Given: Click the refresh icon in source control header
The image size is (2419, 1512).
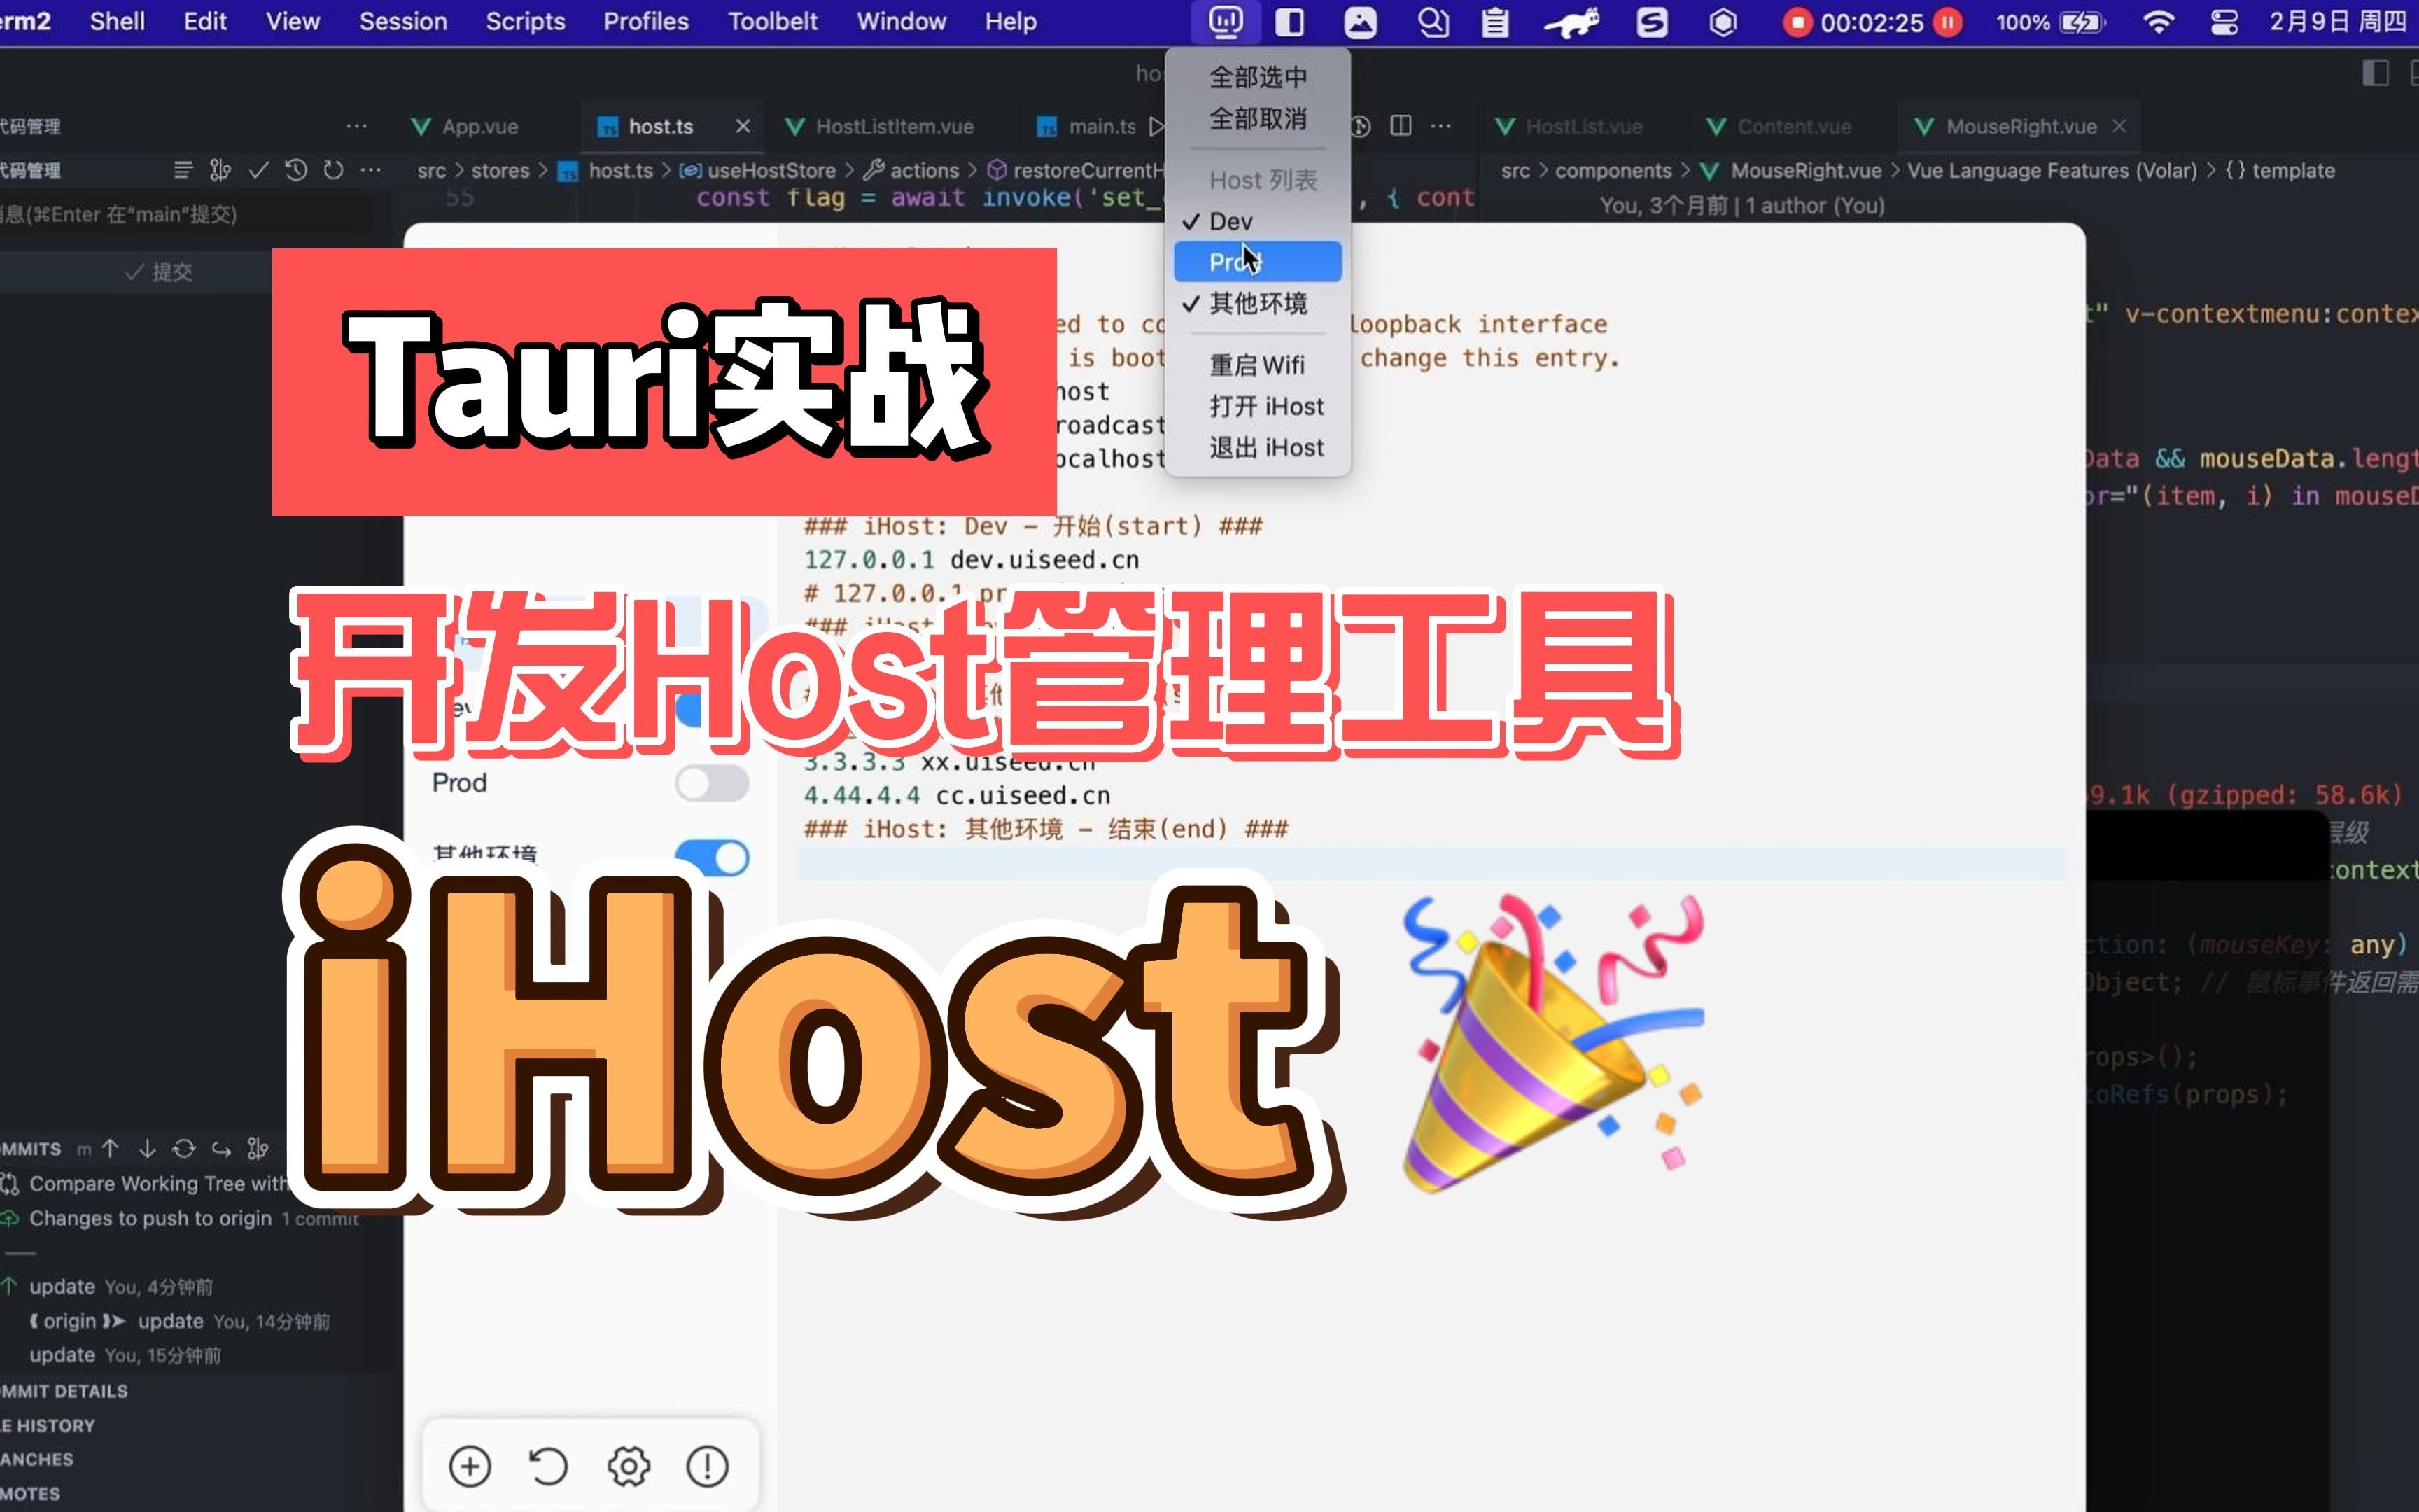Looking at the screenshot, I should click(x=334, y=170).
